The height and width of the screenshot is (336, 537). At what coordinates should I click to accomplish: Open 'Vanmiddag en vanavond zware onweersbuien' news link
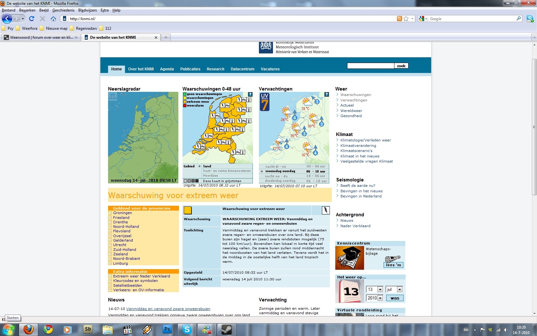(x=168, y=309)
